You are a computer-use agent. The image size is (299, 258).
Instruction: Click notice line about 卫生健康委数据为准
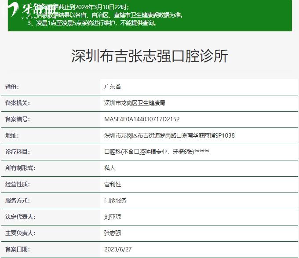coord(106,15)
